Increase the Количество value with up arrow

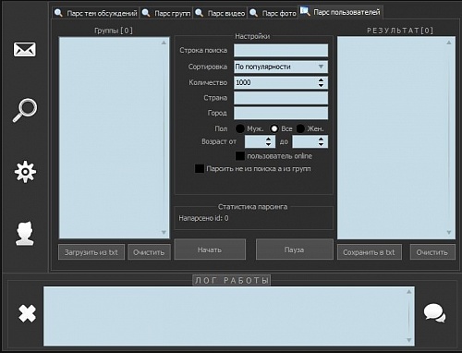(x=321, y=79)
